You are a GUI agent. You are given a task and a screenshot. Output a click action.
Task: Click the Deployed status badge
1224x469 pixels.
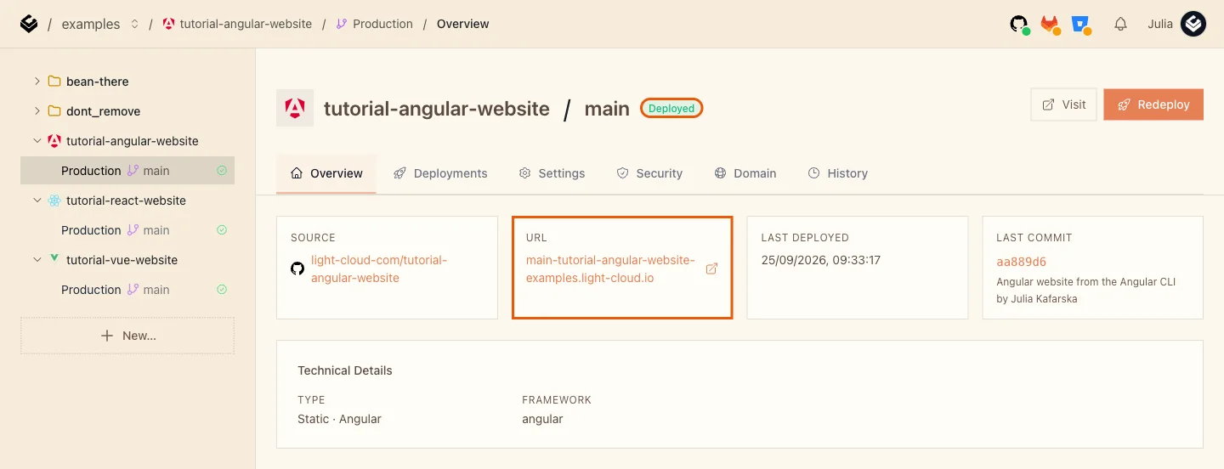[x=671, y=109]
